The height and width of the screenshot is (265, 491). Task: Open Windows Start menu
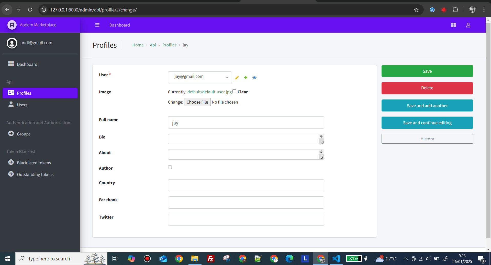click(x=8, y=259)
